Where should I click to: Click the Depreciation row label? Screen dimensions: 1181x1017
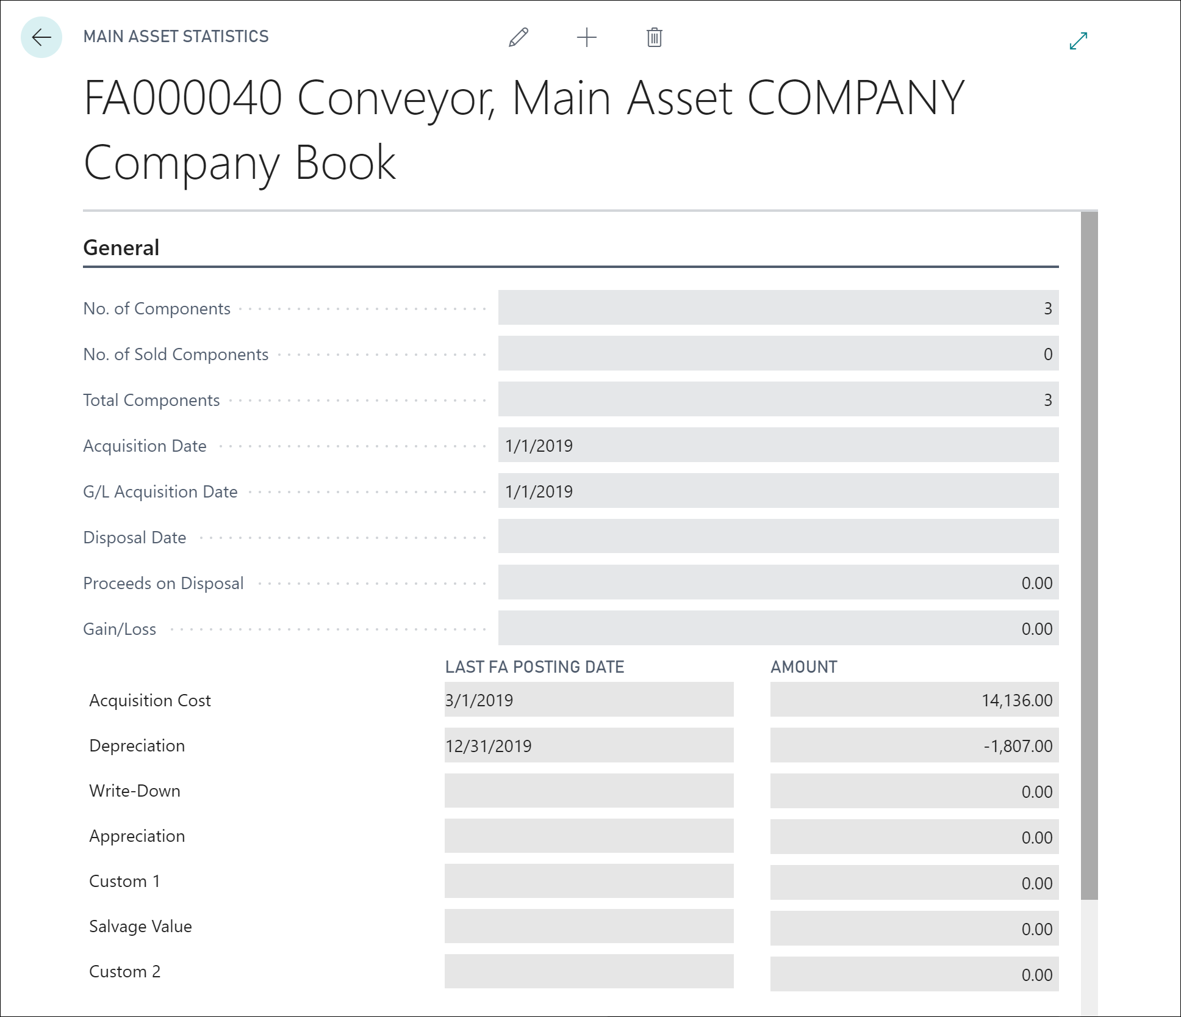137,745
